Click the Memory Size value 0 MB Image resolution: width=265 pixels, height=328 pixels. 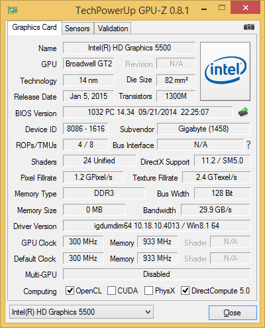tap(94, 209)
